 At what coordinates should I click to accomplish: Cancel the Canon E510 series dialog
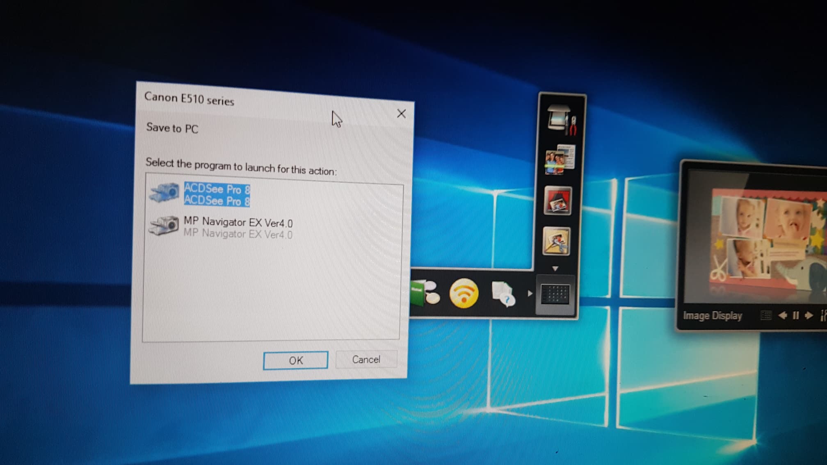click(366, 360)
